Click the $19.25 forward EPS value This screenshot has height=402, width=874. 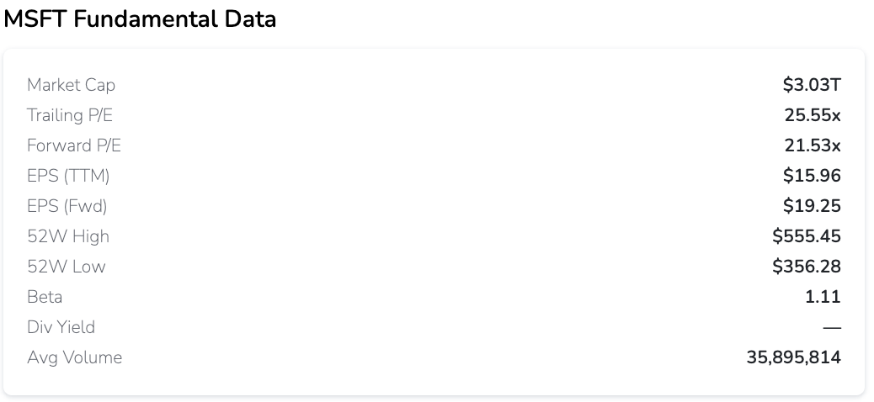click(x=812, y=206)
